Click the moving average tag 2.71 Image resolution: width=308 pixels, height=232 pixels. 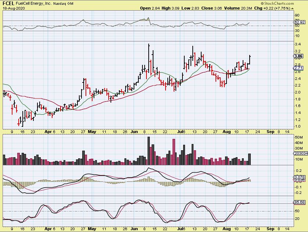299,68
